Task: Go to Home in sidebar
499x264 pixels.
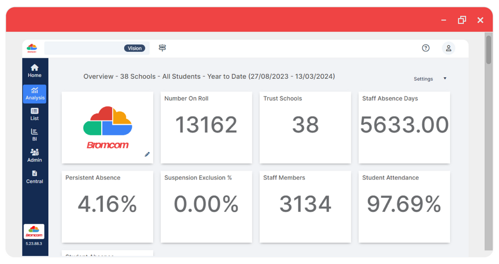Action: (34, 71)
